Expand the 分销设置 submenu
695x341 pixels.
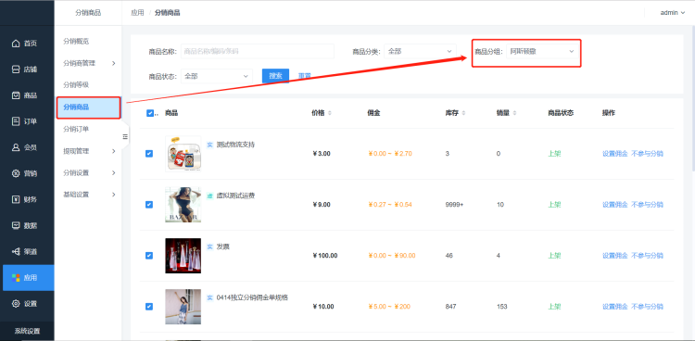[x=89, y=173]
